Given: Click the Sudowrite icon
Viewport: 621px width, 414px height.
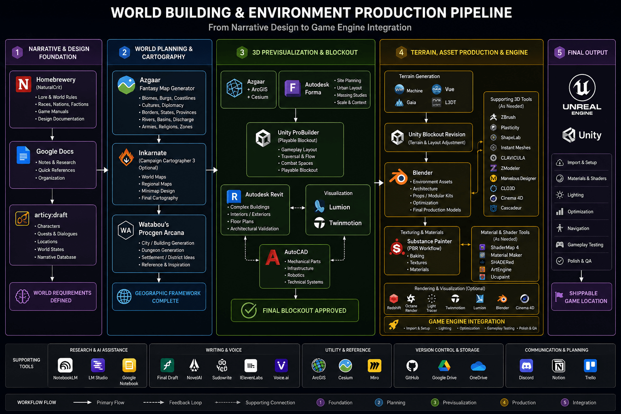Looking at the screenshot, I should (222, 365).
